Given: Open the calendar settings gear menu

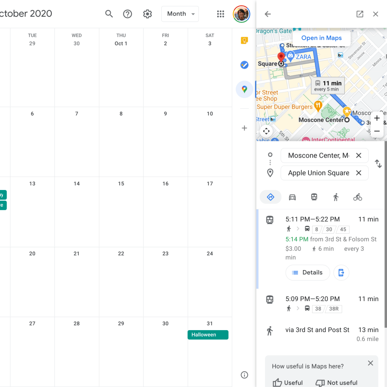Looking at the screenshot, I should [x=147, y=14].
